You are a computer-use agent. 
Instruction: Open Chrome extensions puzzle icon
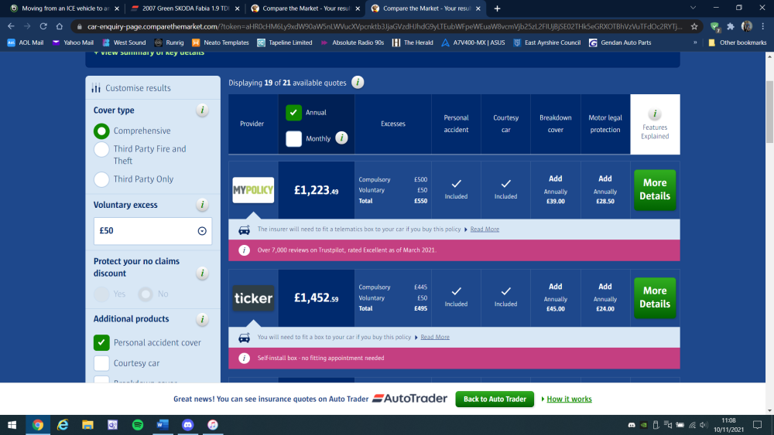pos(731,26)
